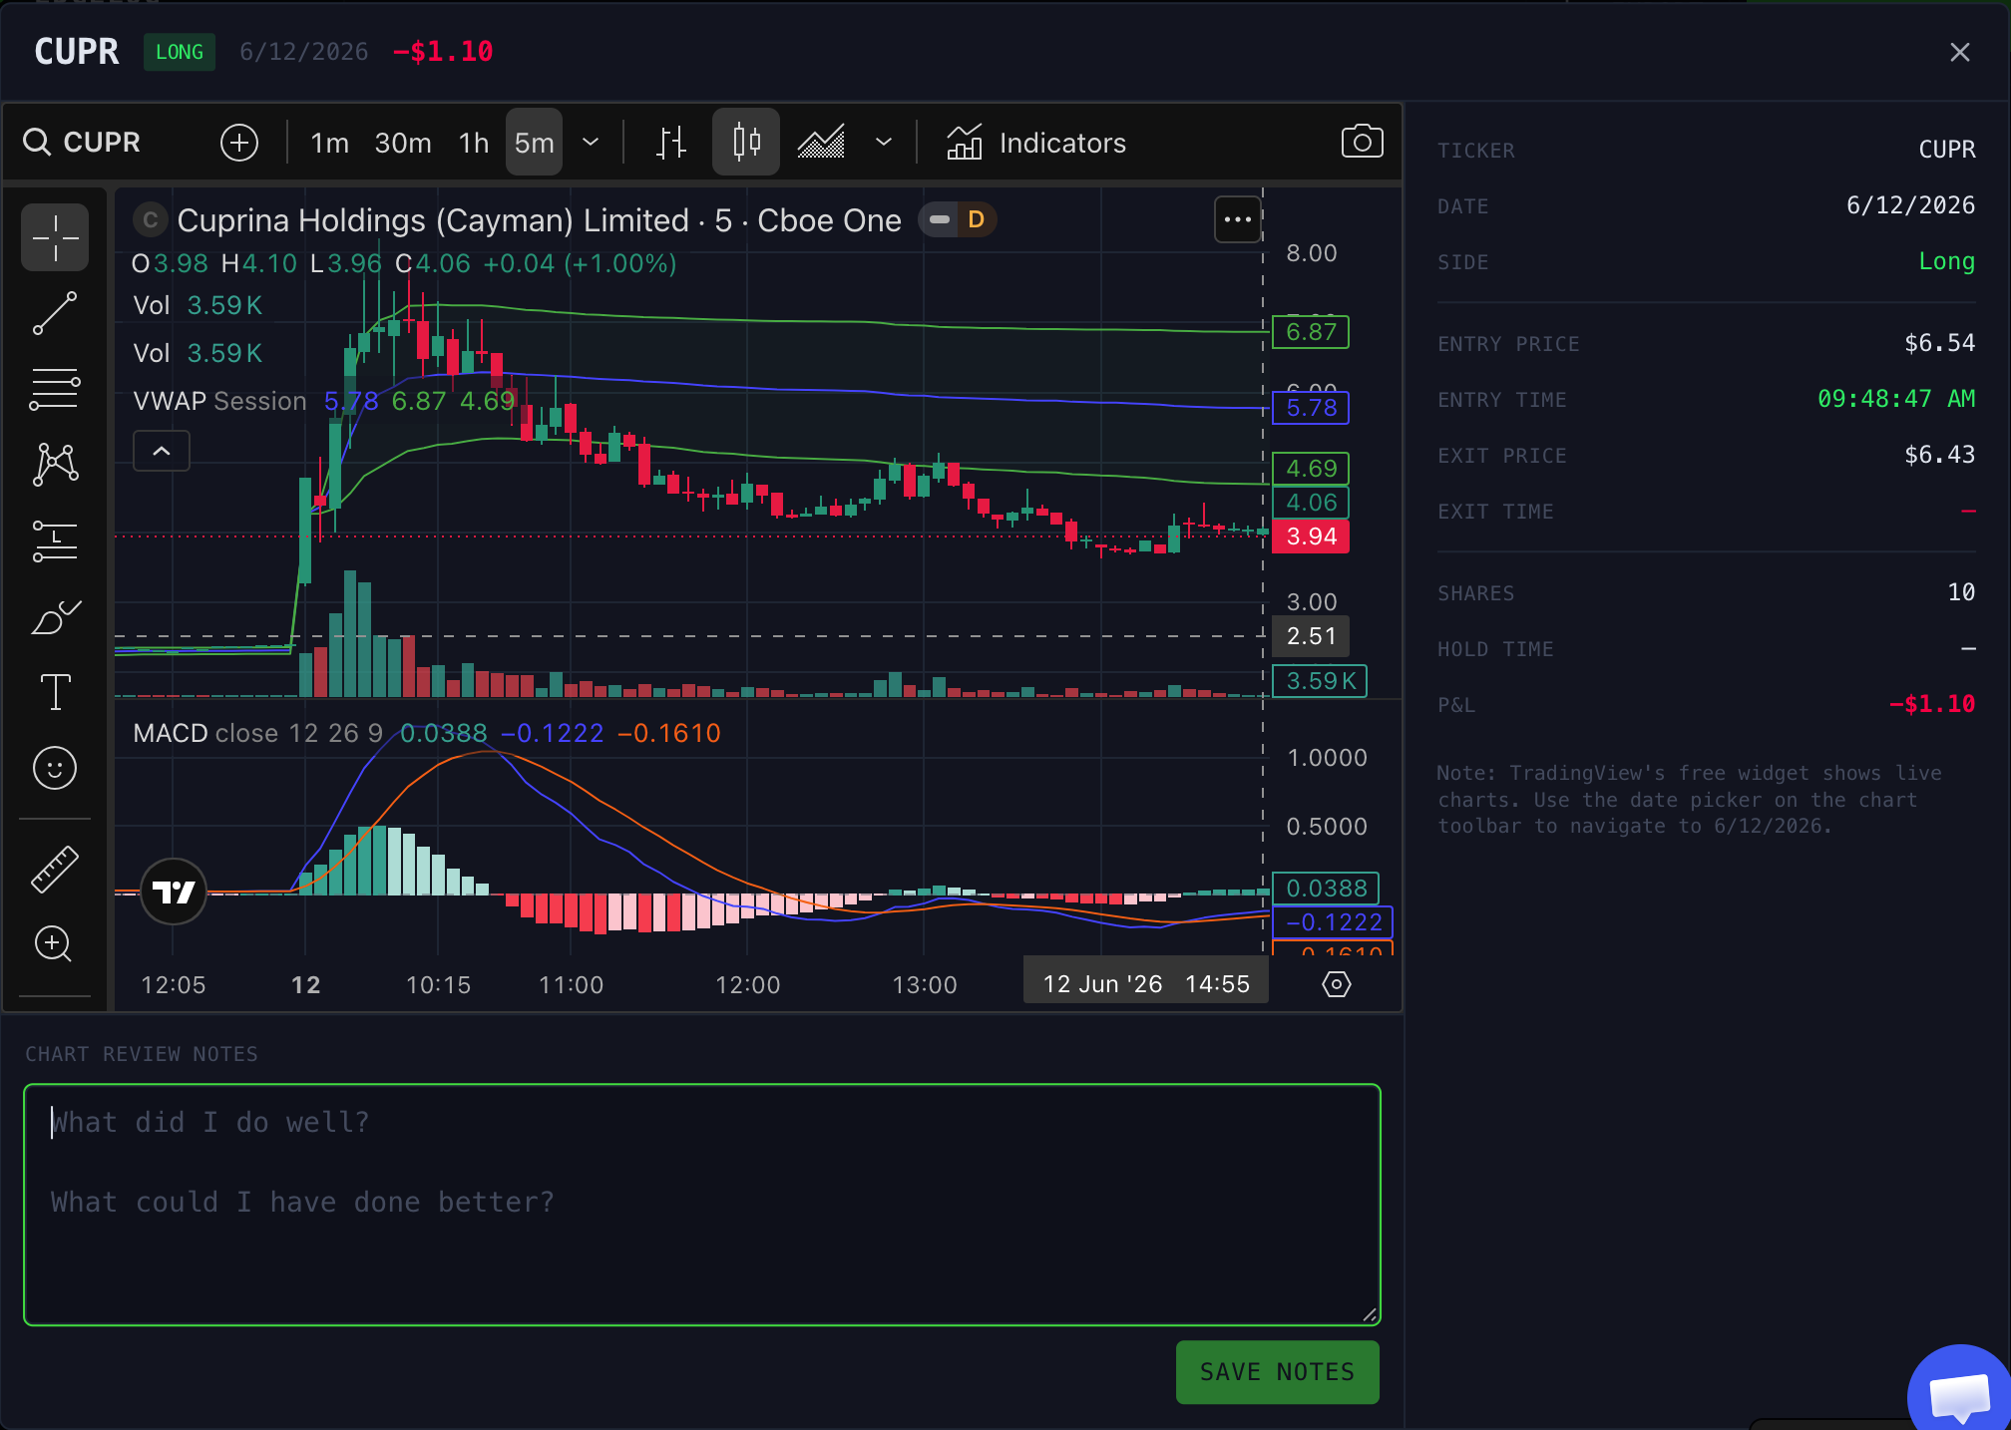Click the 2.51 crosshair price label
Screen dimensions: 2011x1430
pos(1311,636)
